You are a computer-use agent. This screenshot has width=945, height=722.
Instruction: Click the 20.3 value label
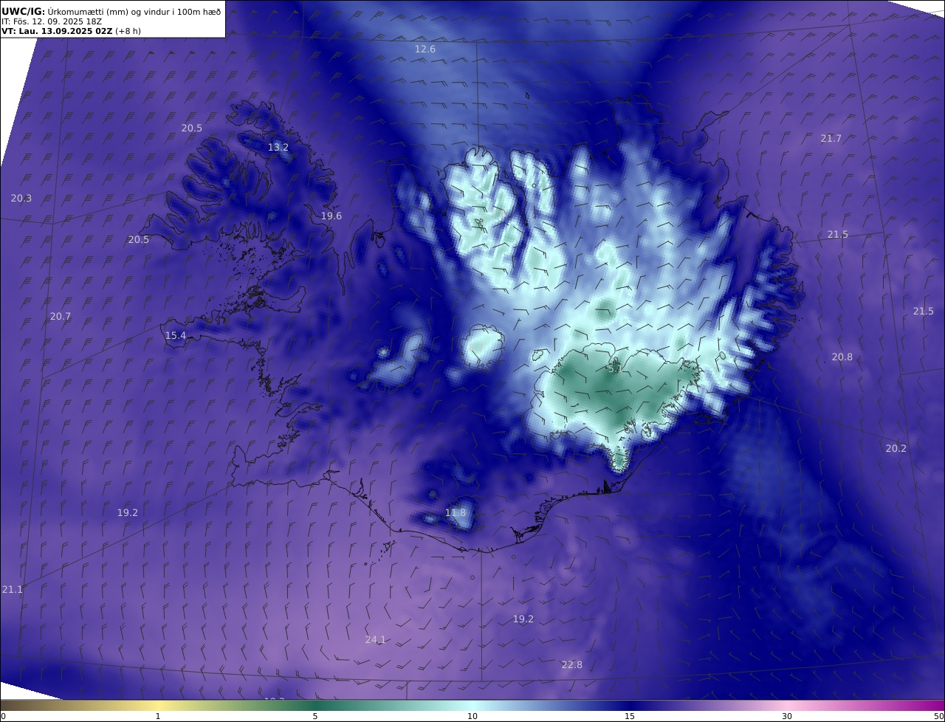coord(21,199)
